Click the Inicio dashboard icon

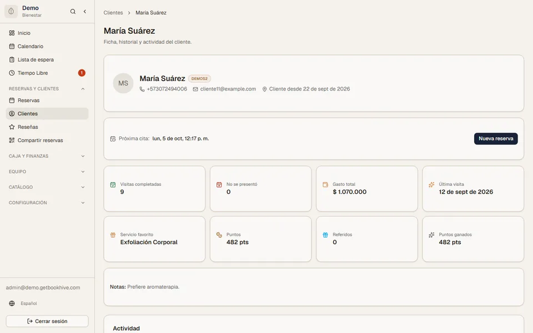click(x=12, y=33)
